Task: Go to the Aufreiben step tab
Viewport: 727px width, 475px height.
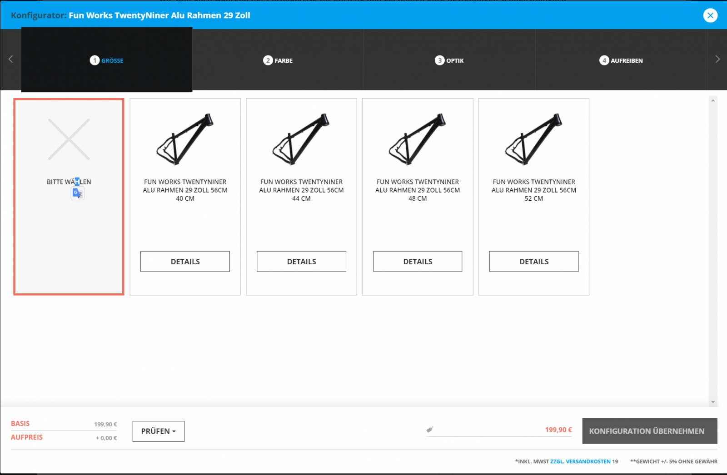Action: pyautogui.click(x=621, y=60)
